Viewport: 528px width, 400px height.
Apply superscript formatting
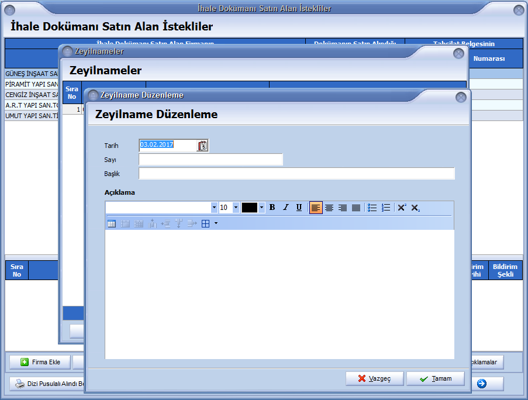pyautogui.click(x=402, y=208)
